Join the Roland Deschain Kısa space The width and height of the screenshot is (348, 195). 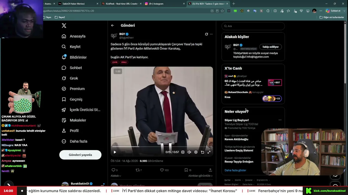coord(272,99)
